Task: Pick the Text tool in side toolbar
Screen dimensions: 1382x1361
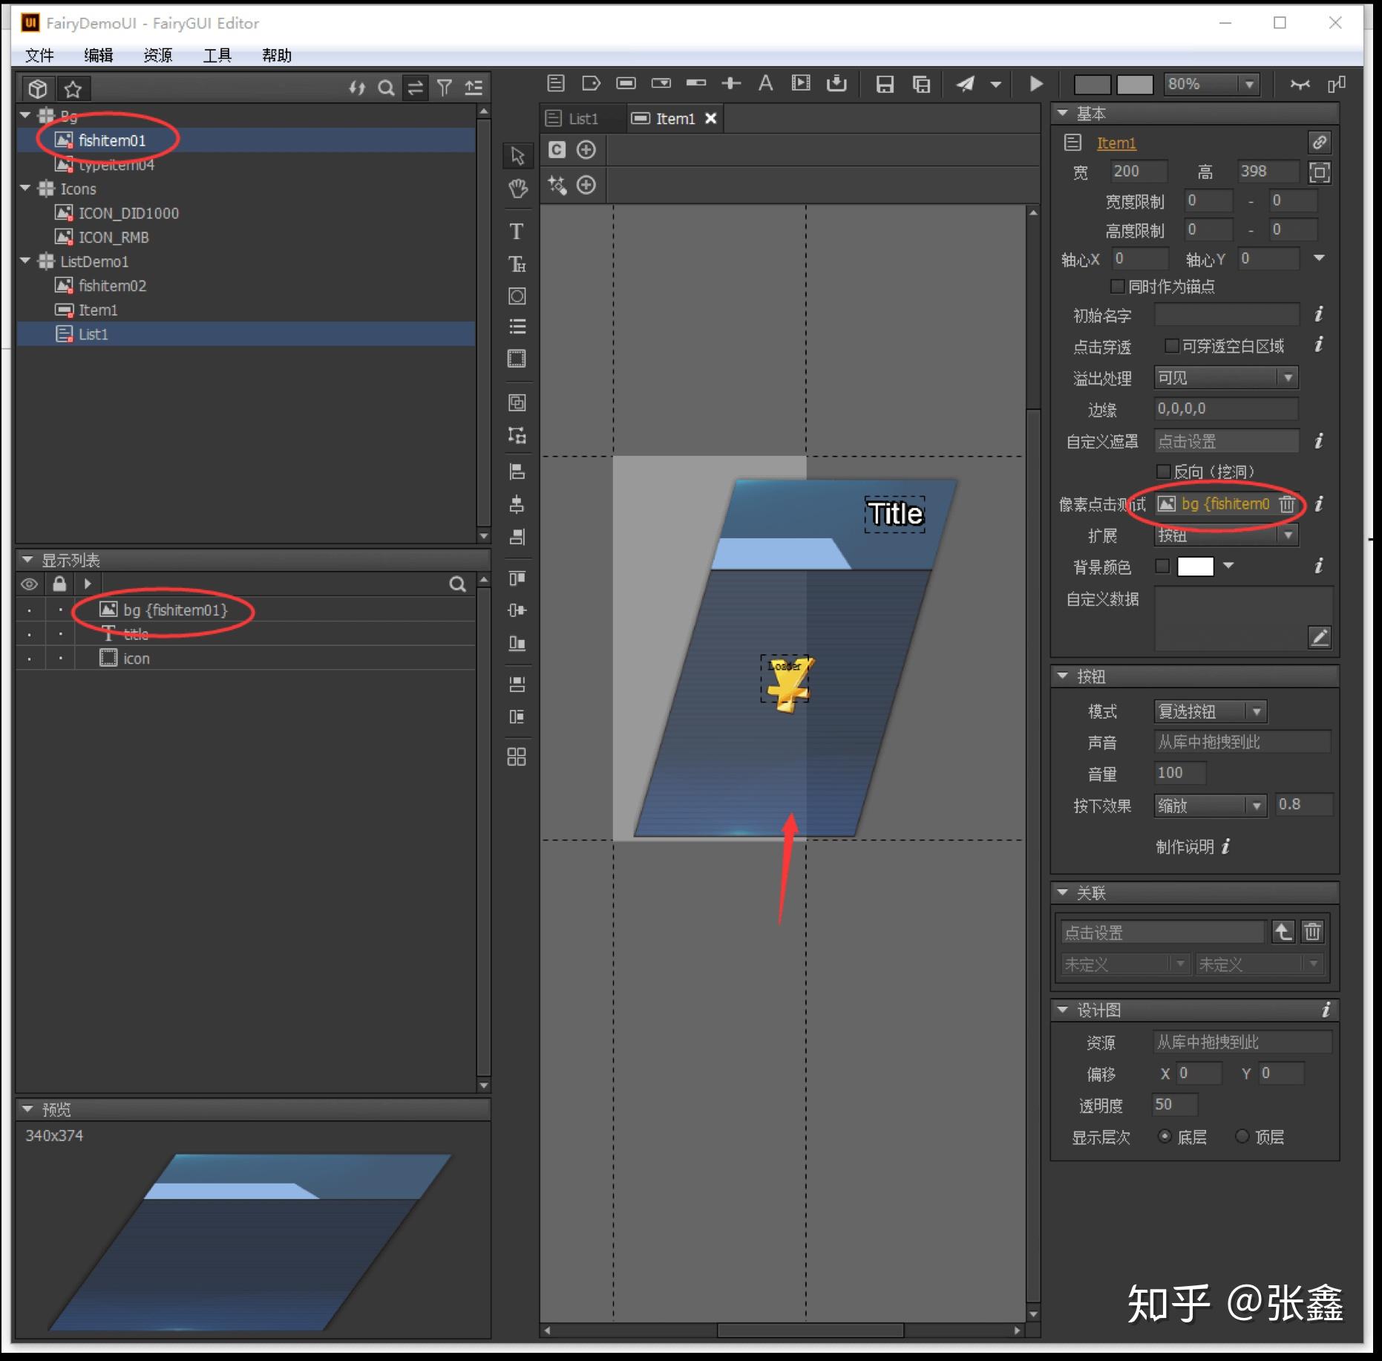Action: point(517,231)
